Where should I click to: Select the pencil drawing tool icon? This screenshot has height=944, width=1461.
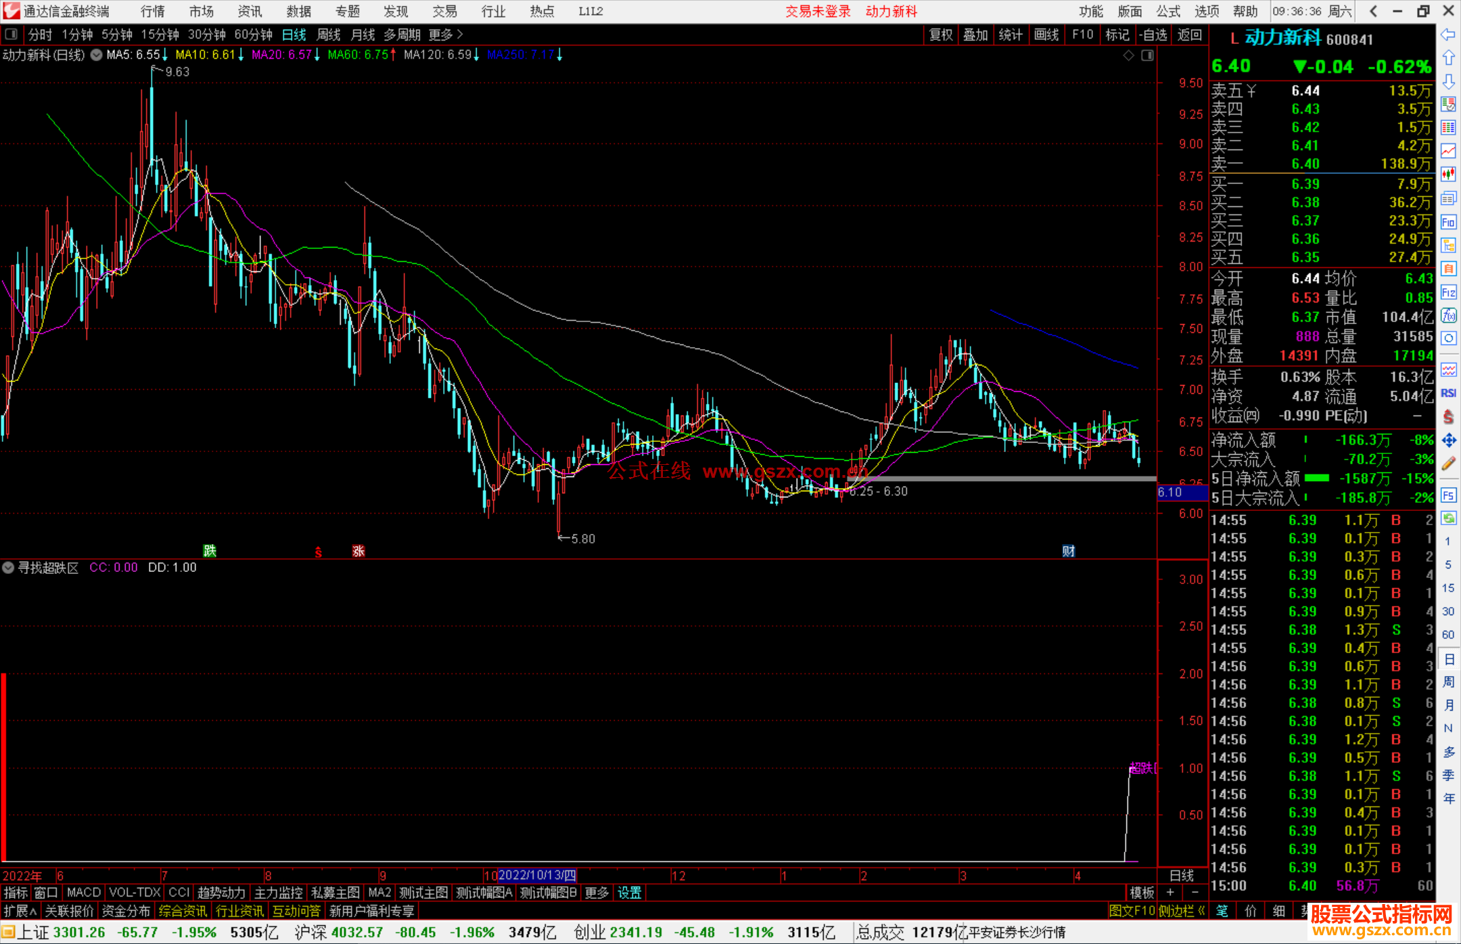click(1448, 464)
